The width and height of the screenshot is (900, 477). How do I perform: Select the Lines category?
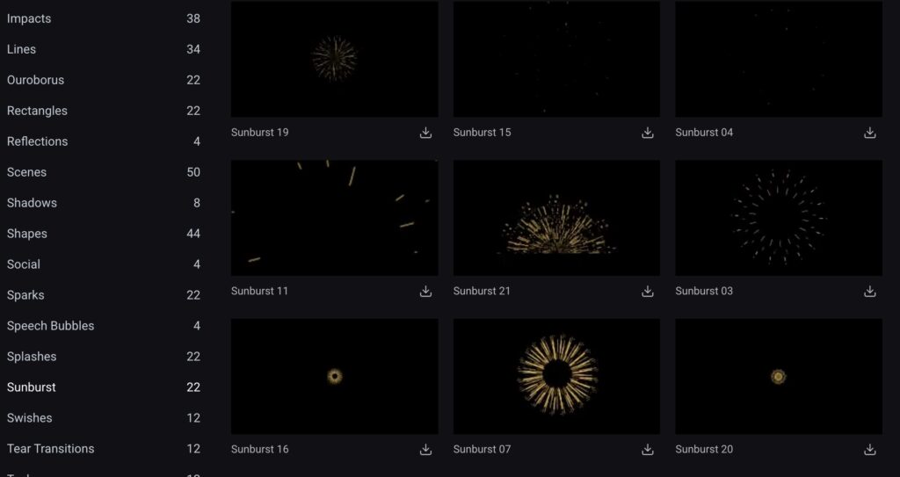[104, 49]
